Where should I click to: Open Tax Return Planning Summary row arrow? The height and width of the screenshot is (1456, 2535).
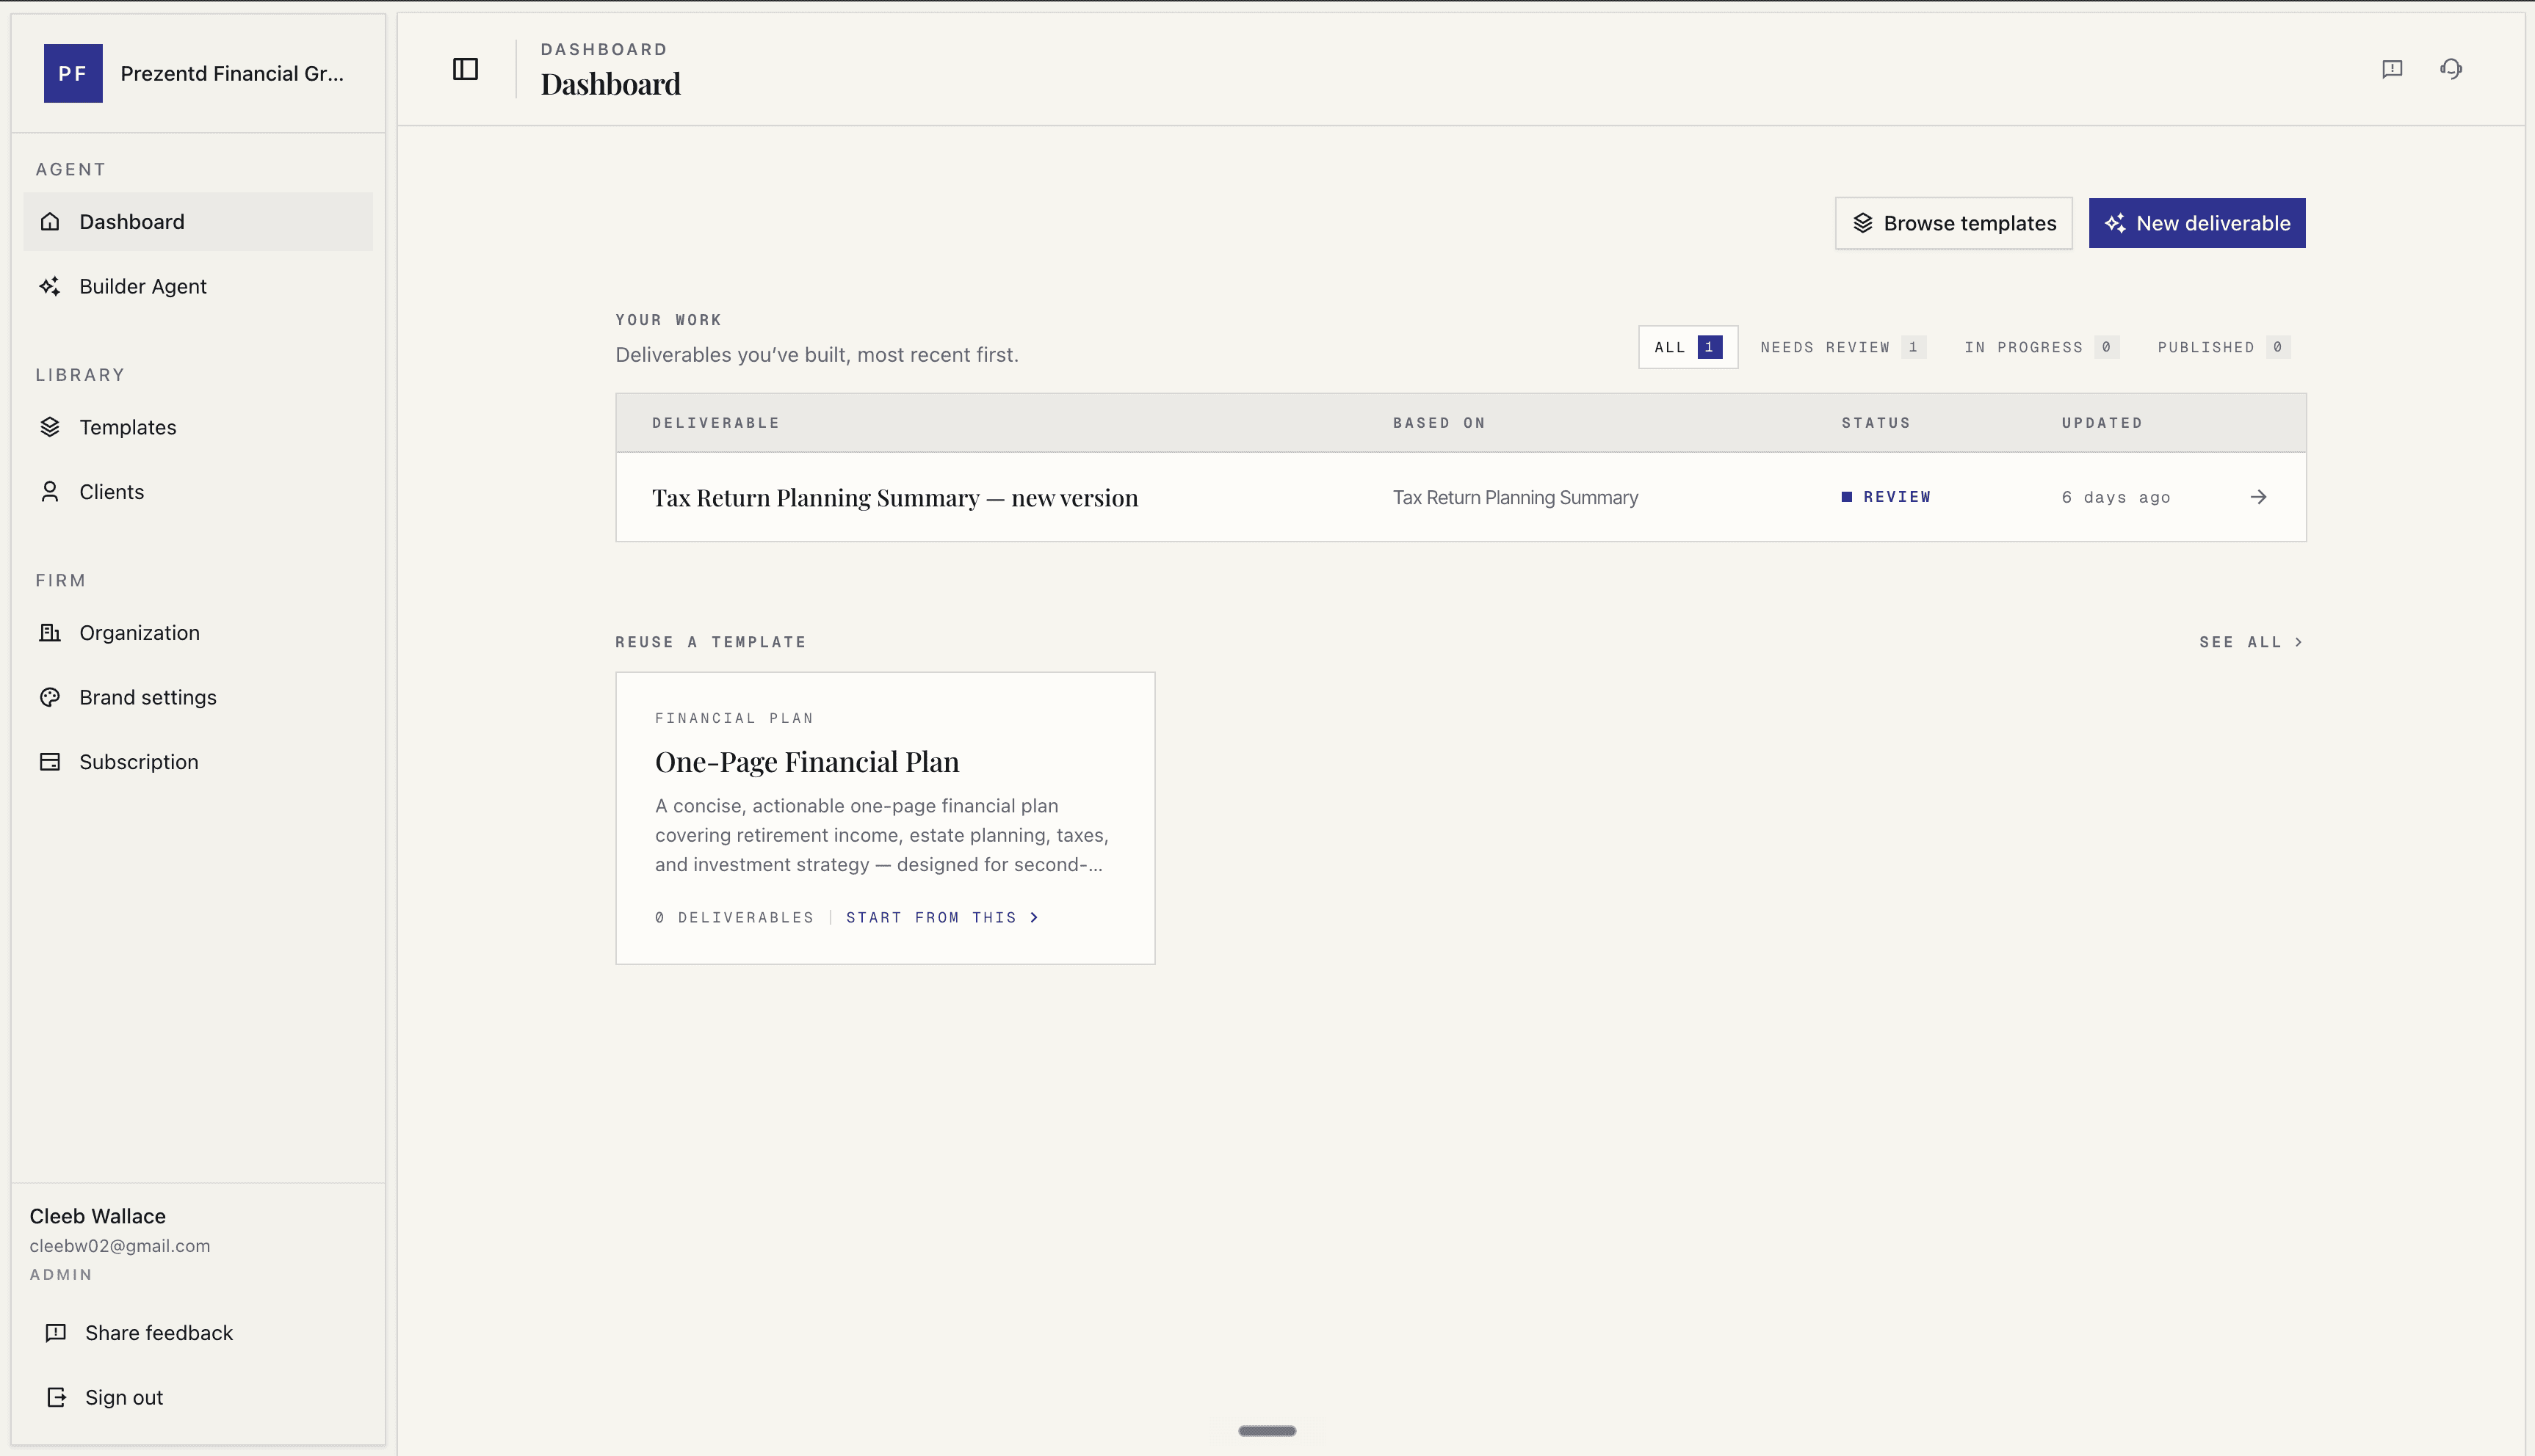point(2259,497)
